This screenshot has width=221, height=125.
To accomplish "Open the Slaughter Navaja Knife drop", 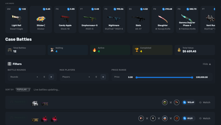I will [x=163, y=20].
